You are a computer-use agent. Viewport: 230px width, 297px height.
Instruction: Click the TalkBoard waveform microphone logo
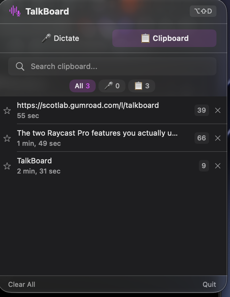(15, 11)
